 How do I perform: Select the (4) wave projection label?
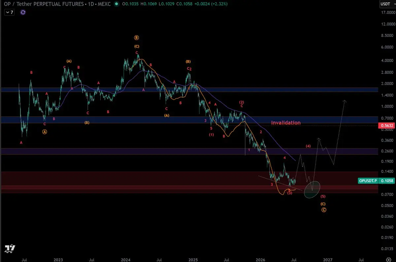(308, 146)
